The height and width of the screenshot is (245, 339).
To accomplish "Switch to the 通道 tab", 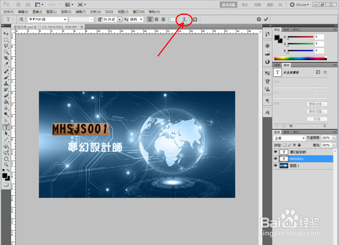I will pyautogui.click(x=286, y=132).
